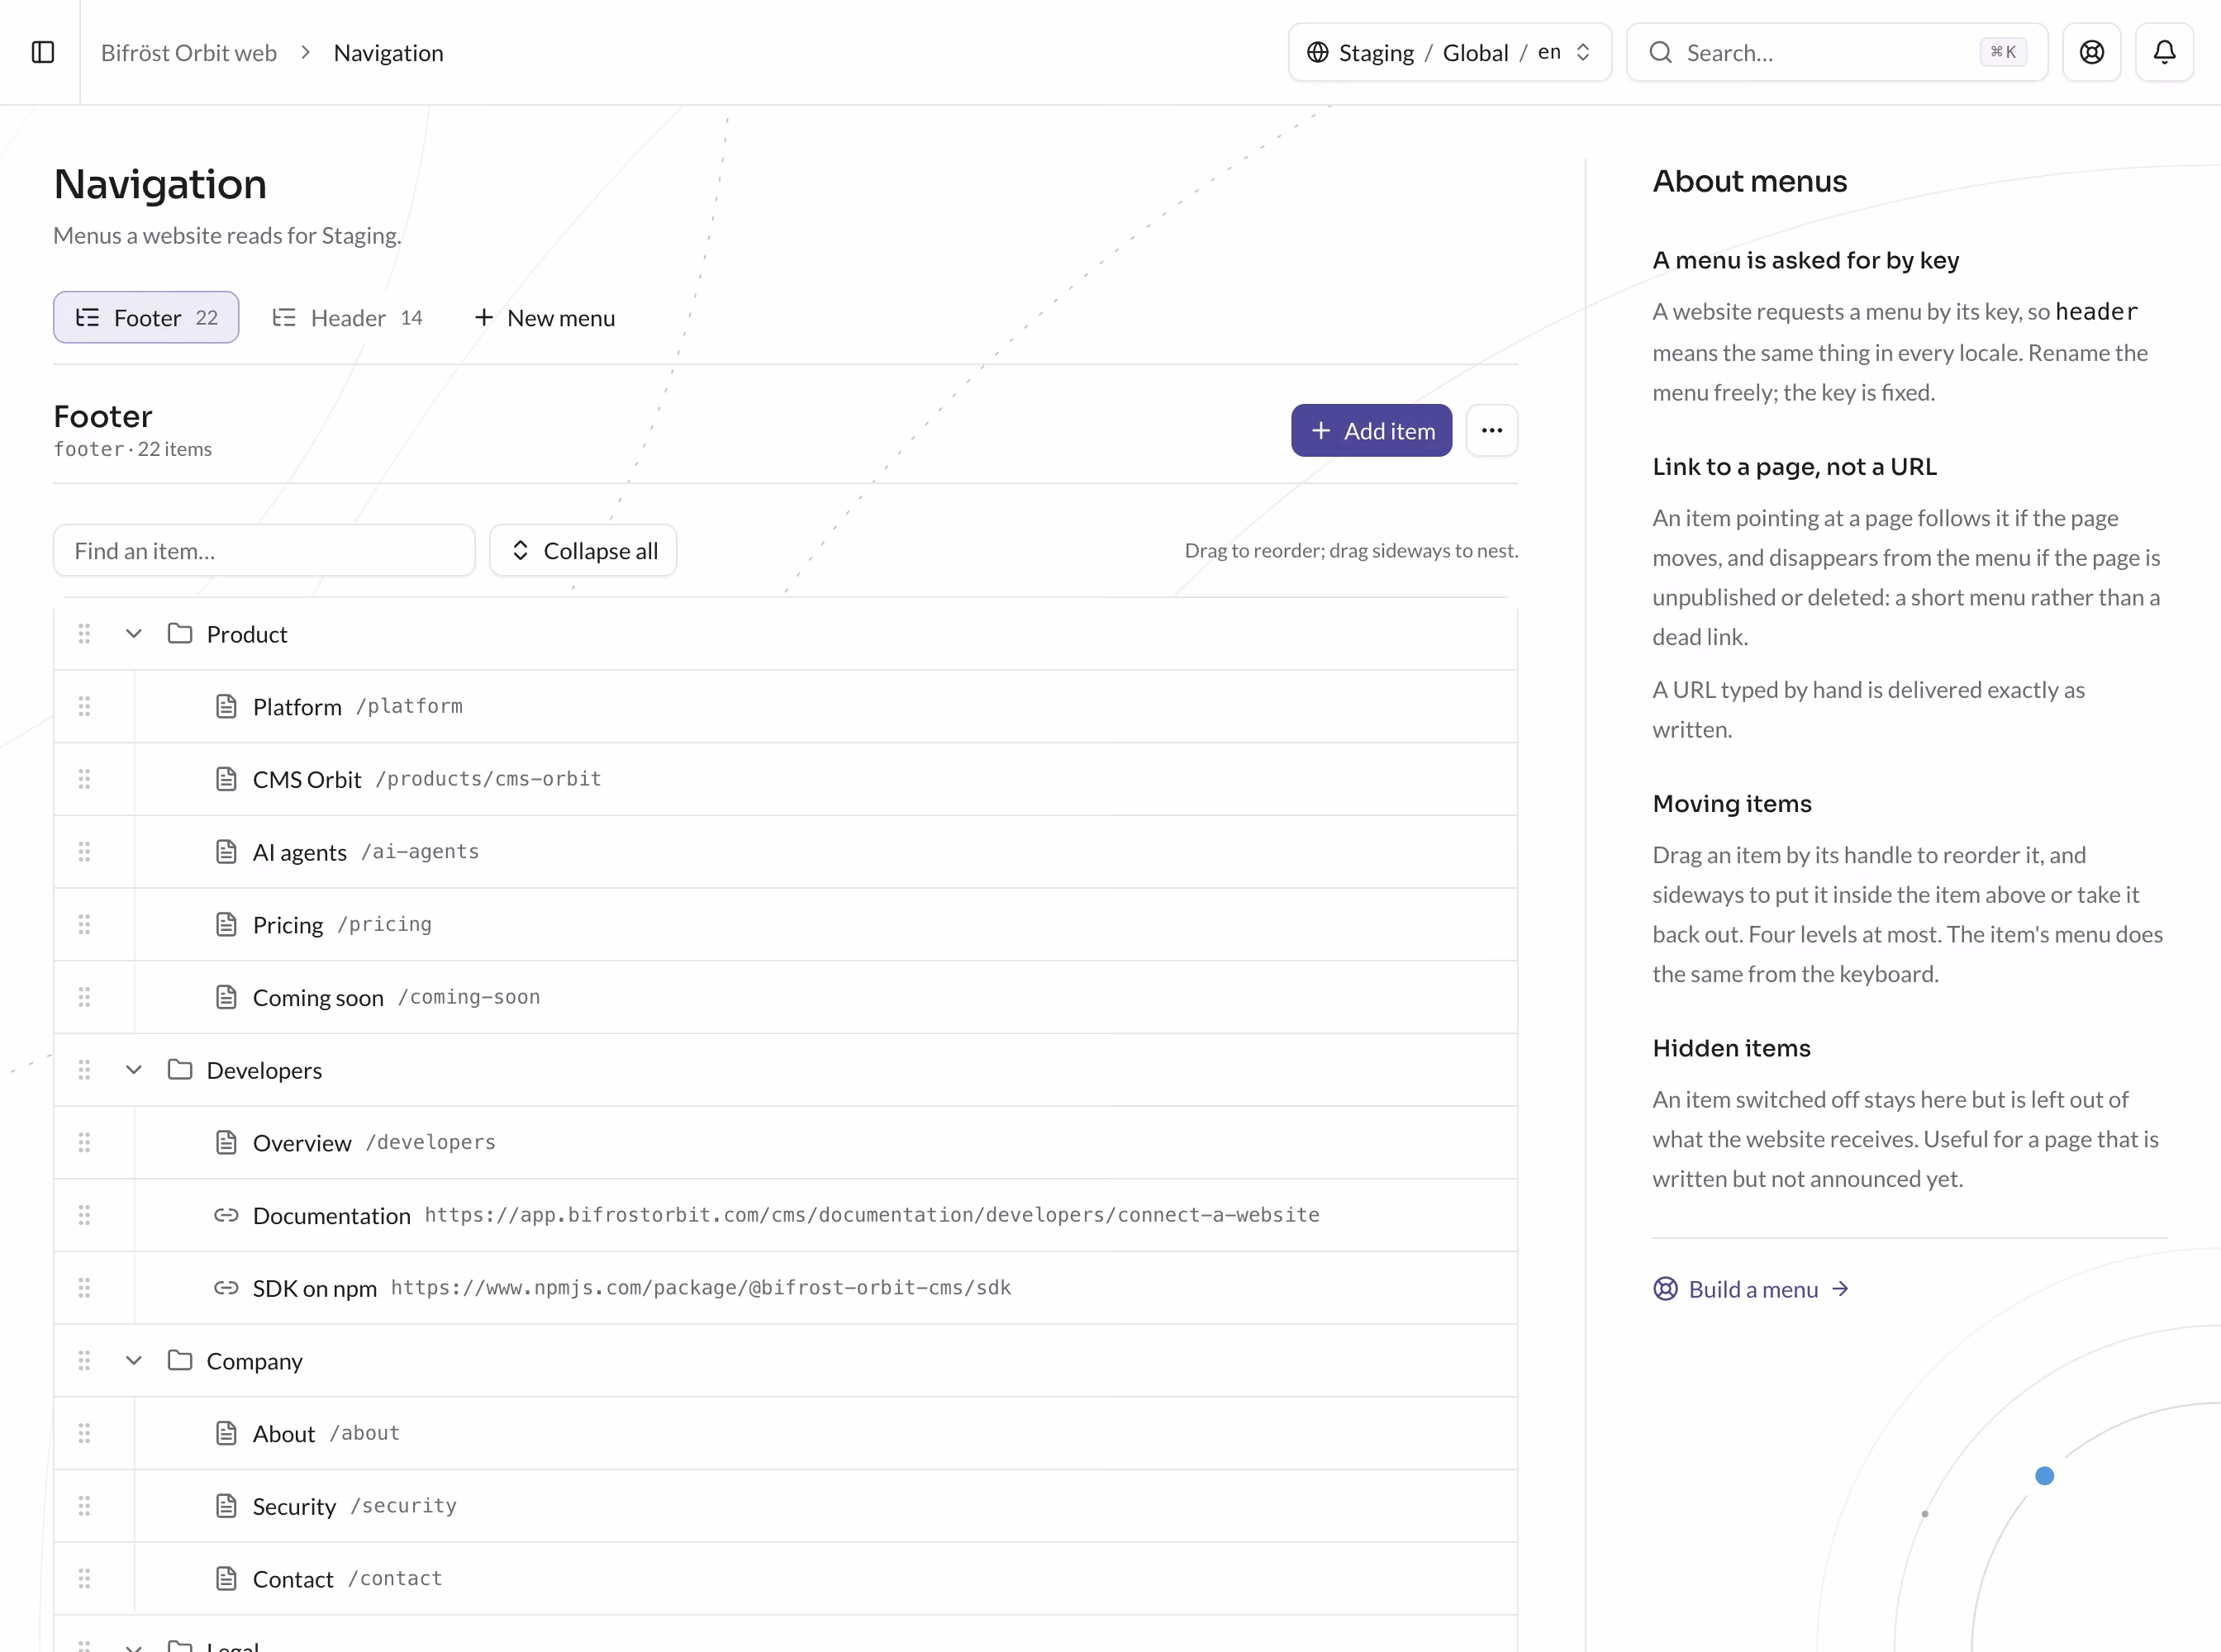2221x1652 pixels.
Task: Switch to the Footer menu tab
Action: point(146,318)
